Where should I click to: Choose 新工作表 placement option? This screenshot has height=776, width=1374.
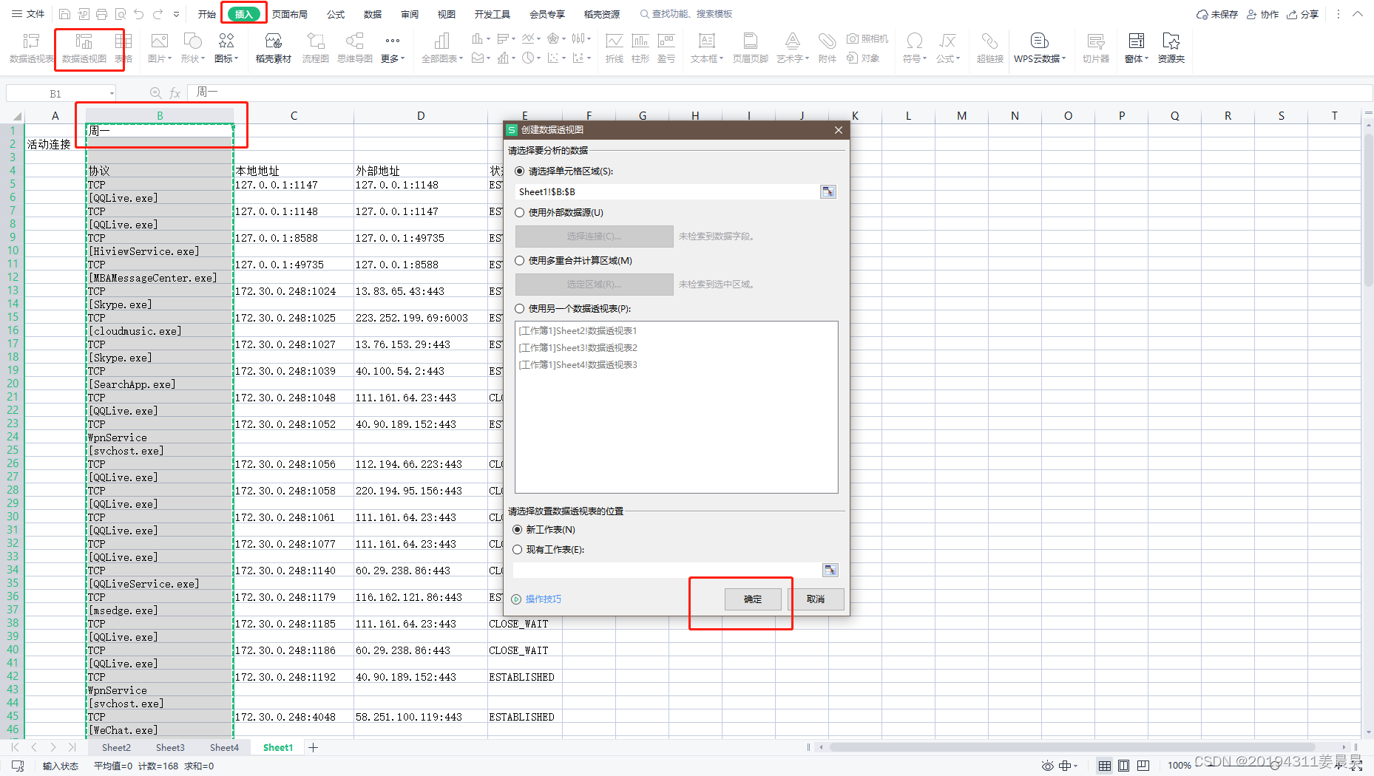point(518,530)
